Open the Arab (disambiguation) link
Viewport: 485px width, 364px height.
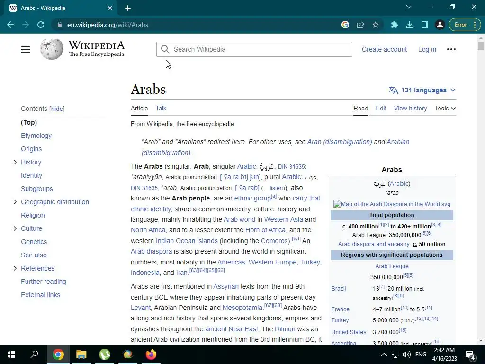(x=340, y=142)
